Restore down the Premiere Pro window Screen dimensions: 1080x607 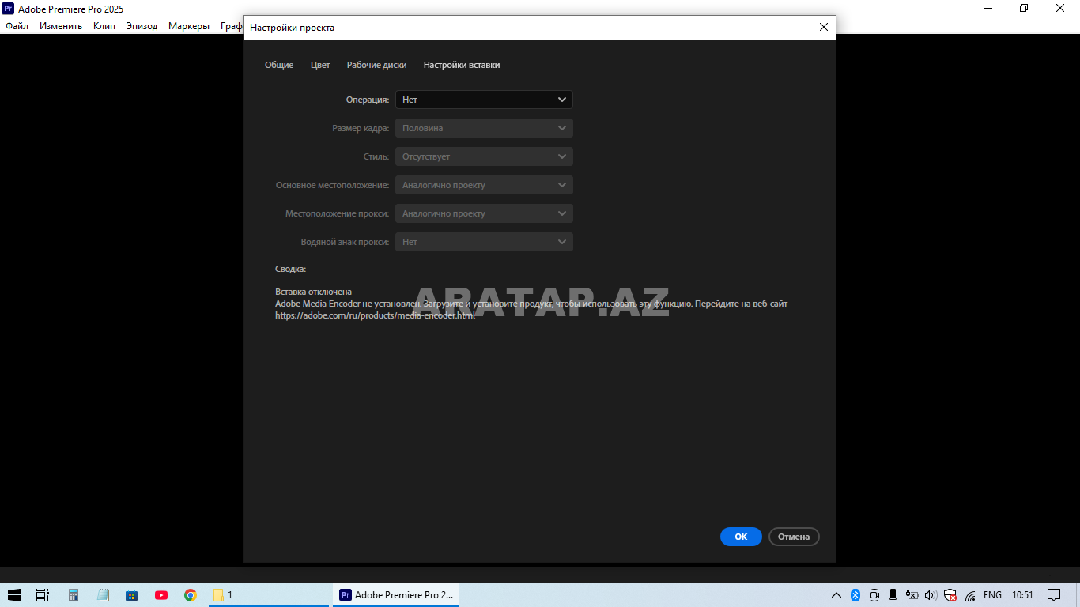pyautogui.click(x=1024, y=8)
